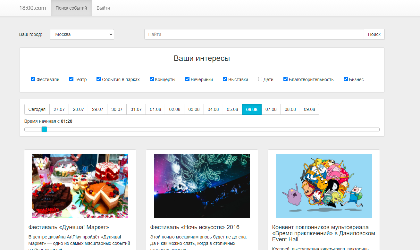Disable the Концерты checkbox

(152, 79)
